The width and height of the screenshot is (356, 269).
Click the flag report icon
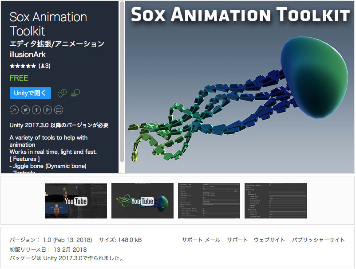click(59, 110)
